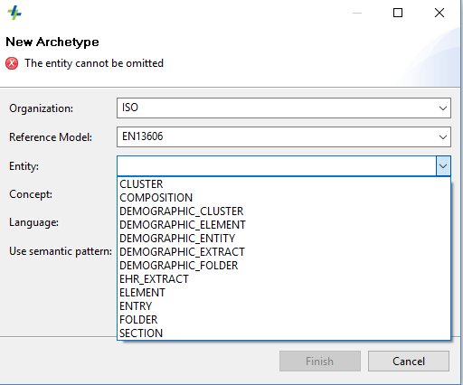Pick DEMOGRAPHIC_FOLDER entity option

point(284,266)
